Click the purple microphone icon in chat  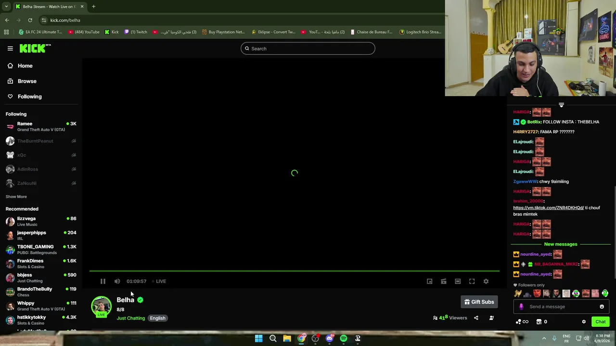[521, 307]
